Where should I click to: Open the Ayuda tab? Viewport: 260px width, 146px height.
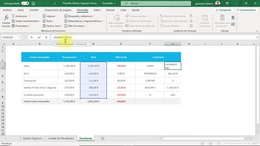coord(135,10)
